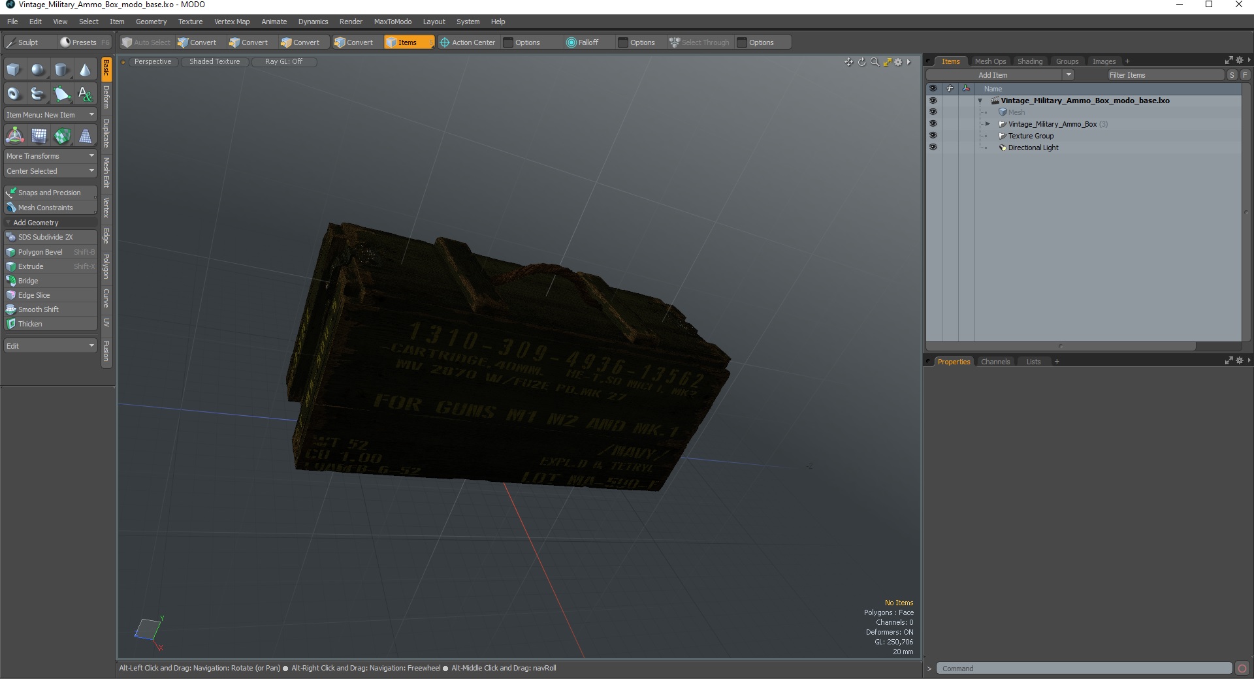
Task: Click the viewport zoom magnifier icon
Action: 875,62
